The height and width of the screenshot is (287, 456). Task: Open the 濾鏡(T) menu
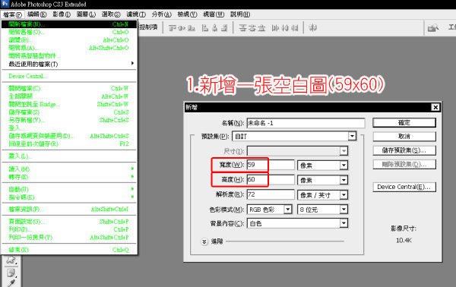[136, 14]
